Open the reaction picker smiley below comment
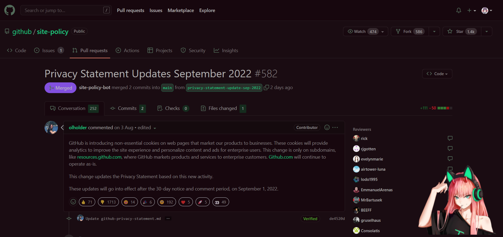This screenshot has width=503, height=237. [x=73, y=202]
